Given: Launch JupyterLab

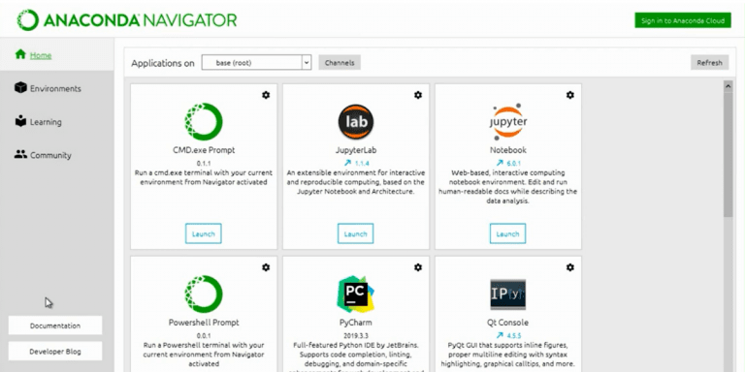Looking at the screenshot, I should coord(355,233).
